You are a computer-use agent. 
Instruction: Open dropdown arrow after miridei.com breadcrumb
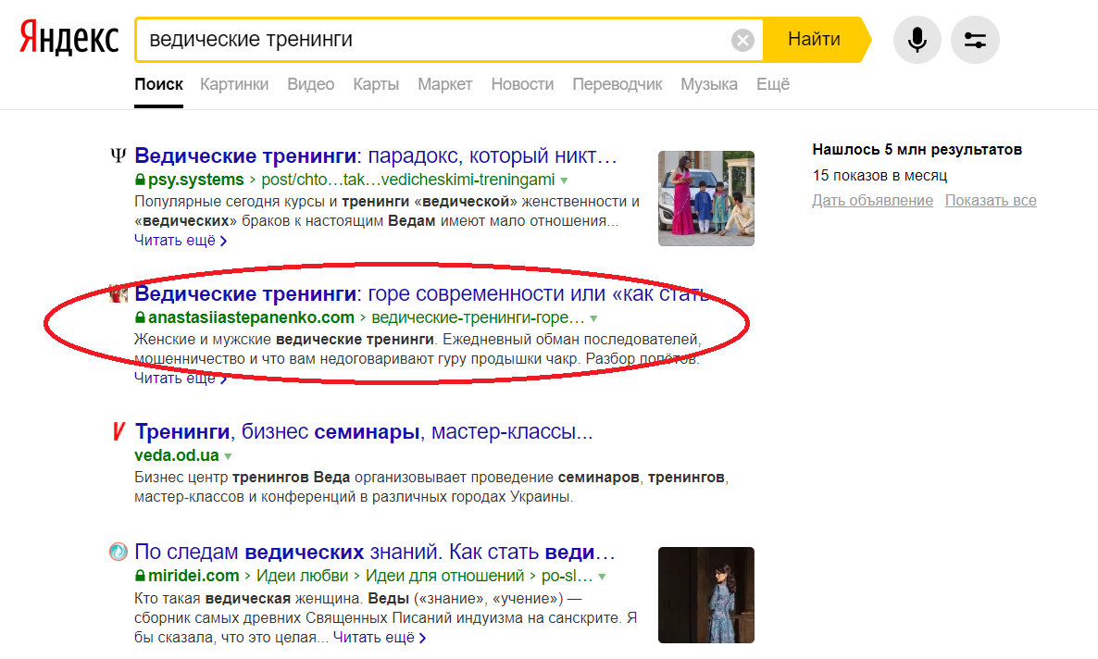click(x=602, y=577)
